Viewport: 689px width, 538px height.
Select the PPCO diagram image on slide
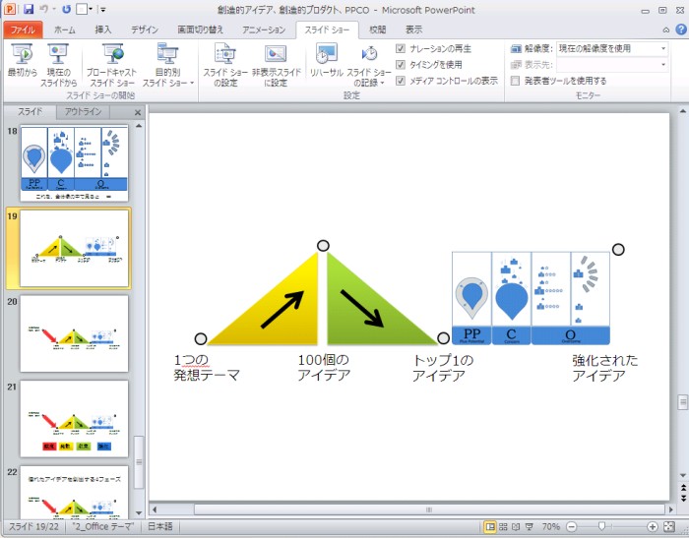[531, 298]
